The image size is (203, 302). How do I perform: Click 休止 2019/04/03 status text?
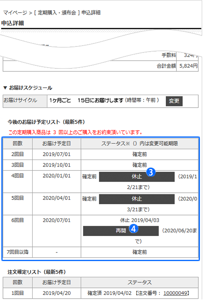(140, 220)
